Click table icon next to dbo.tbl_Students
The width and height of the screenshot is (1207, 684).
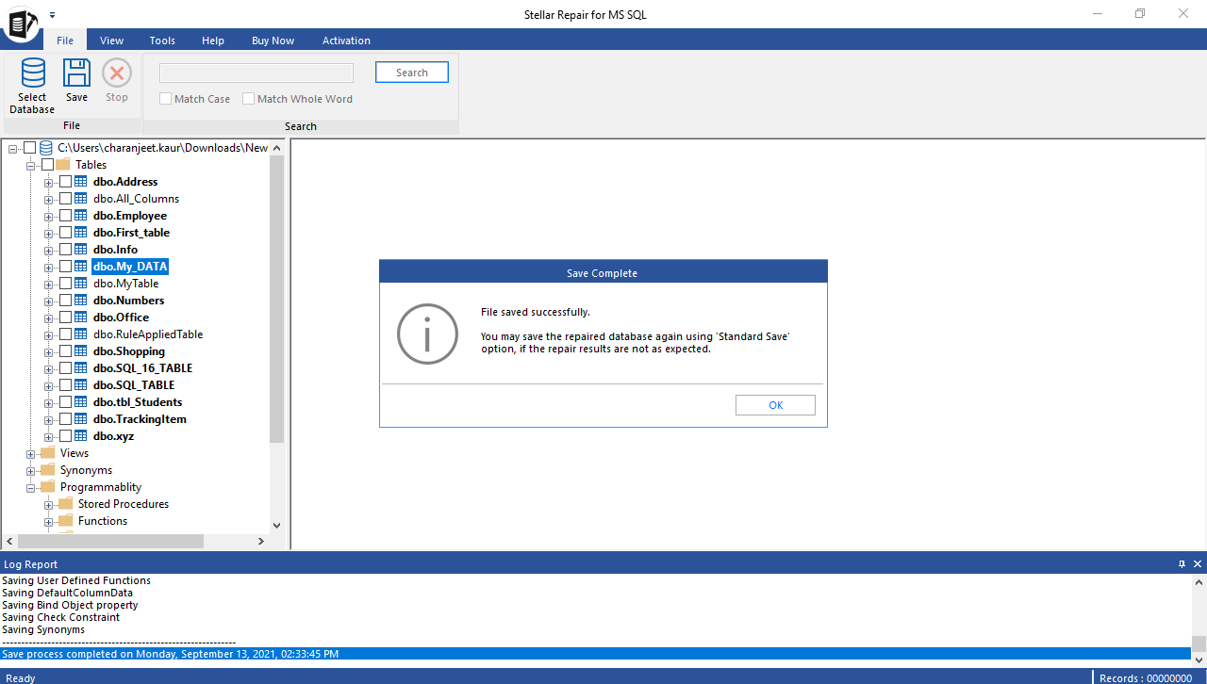(x=81, y=402)
